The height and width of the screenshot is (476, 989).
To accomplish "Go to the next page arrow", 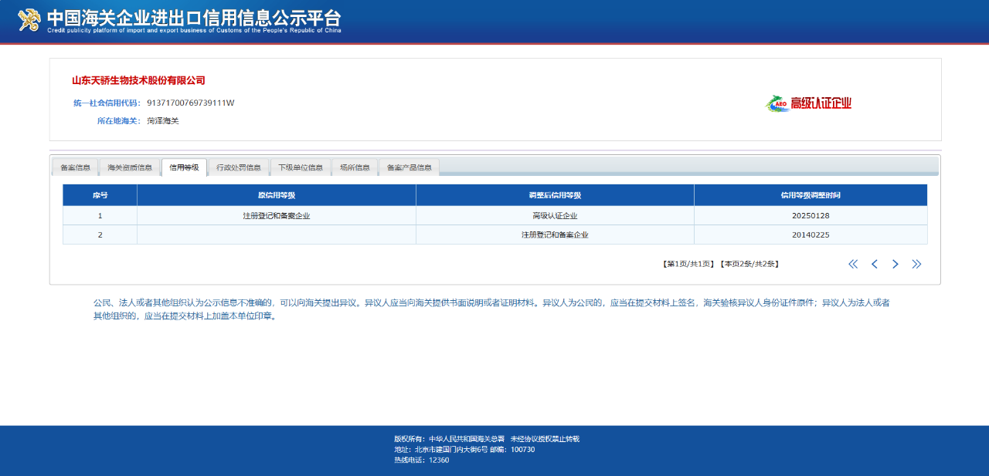I will click(x=895, y=264).
